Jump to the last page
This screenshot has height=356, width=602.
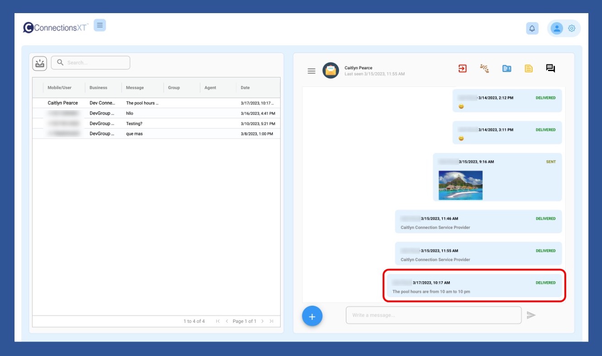tap(272, 322)
